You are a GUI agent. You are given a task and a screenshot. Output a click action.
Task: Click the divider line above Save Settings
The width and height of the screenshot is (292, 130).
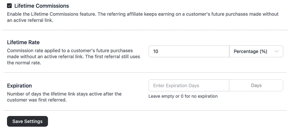coord(145,111)
